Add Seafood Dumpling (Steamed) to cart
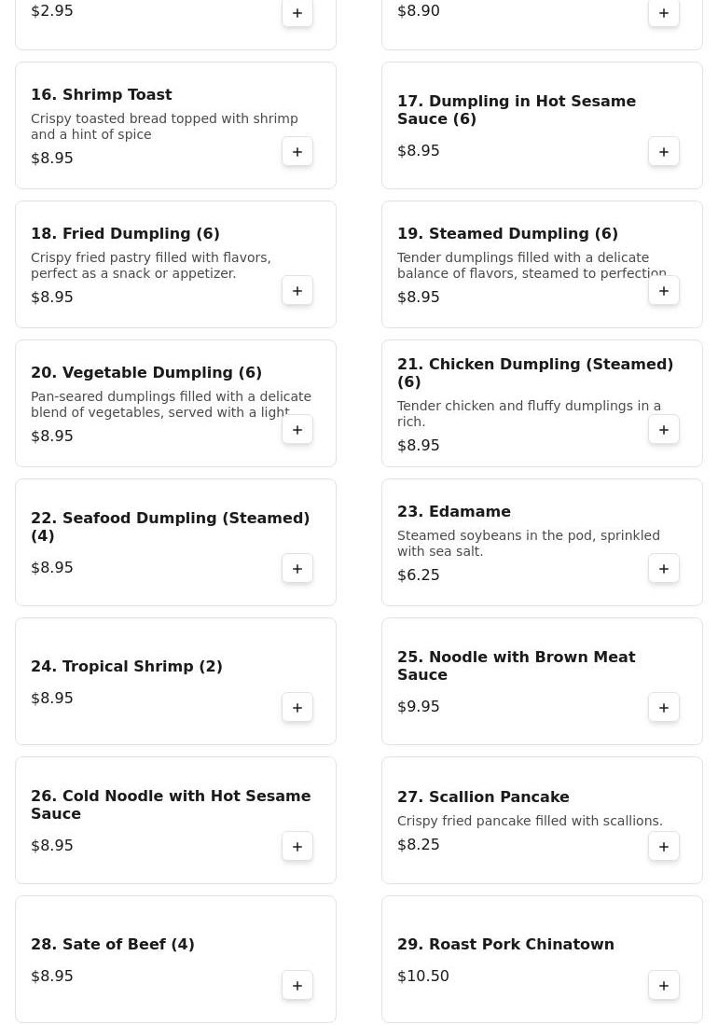 [x=297, y=569]
